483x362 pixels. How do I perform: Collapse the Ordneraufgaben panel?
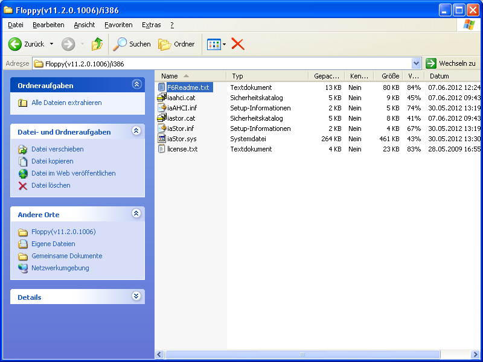pos(137,84)
